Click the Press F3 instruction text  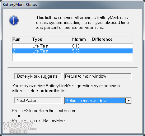click(x=43, y=111)
